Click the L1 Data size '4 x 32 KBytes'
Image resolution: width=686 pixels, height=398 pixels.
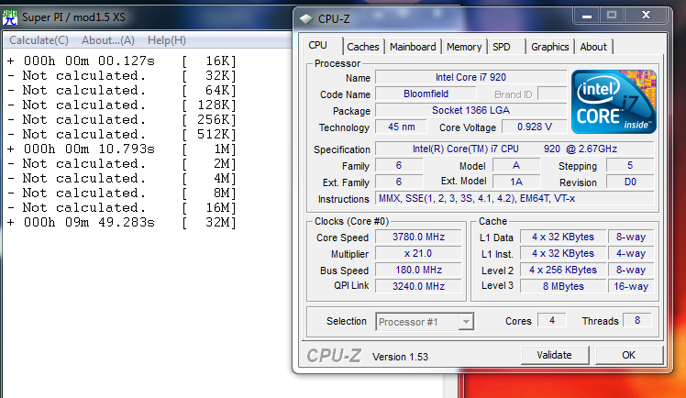coord(562,237)
